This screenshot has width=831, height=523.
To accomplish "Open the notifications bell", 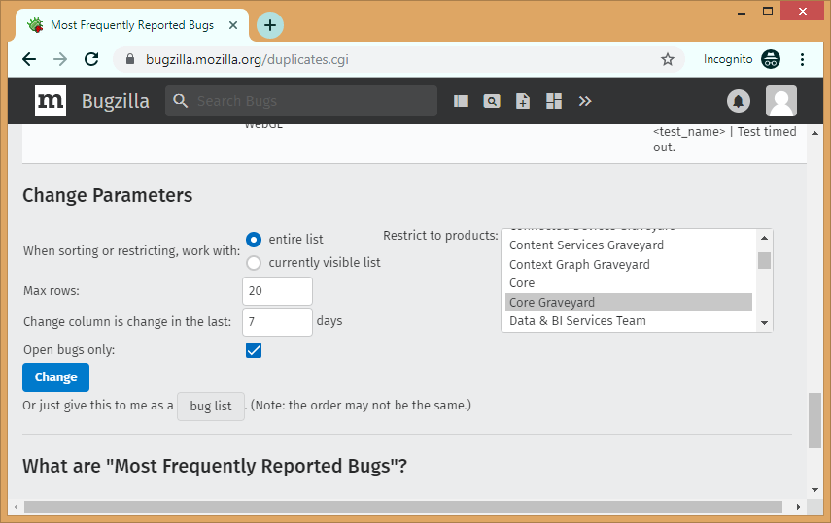I will tap(739, 101).
